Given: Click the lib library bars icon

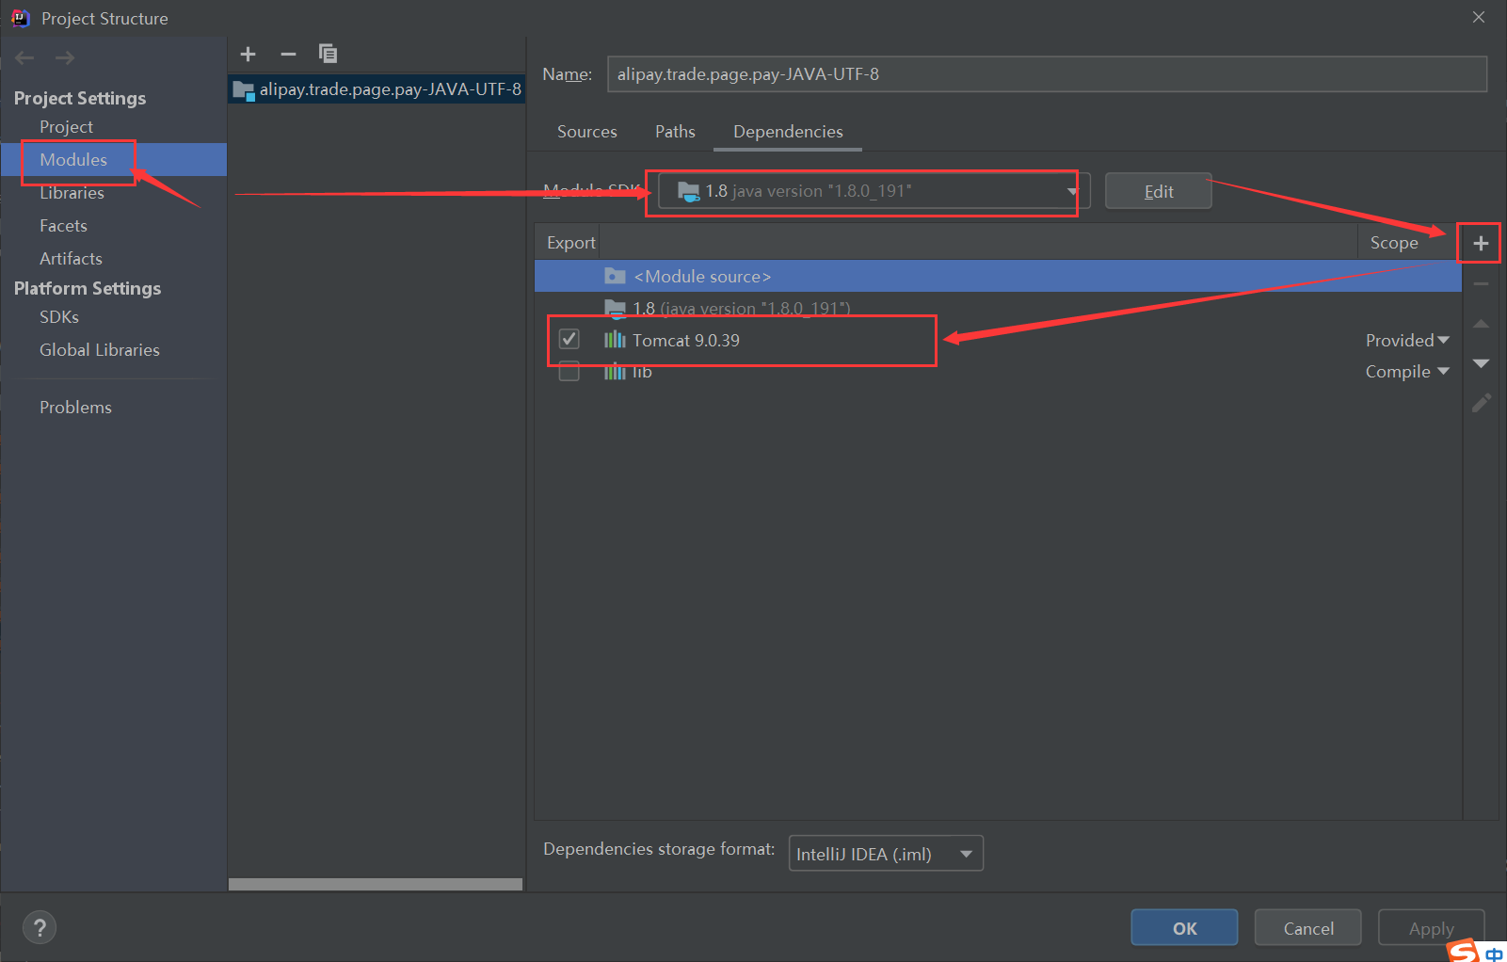Looking at the screenshot, I should click(615, 372).
